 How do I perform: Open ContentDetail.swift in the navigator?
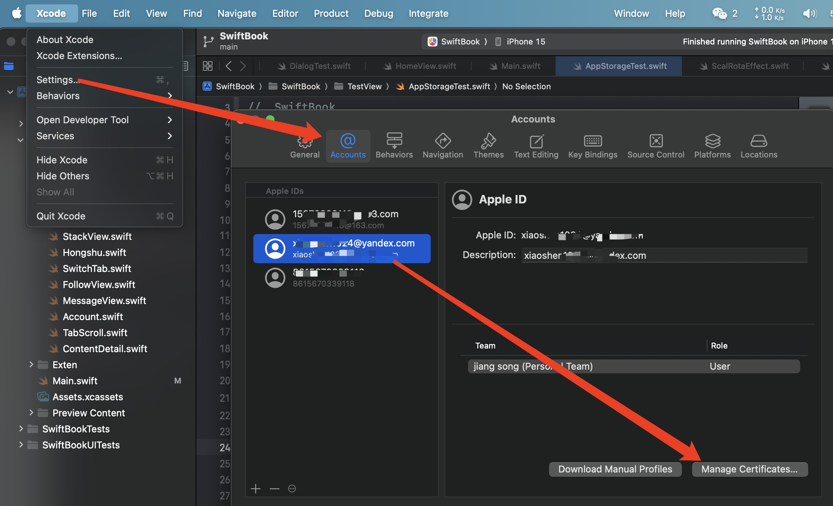point(105,349)
